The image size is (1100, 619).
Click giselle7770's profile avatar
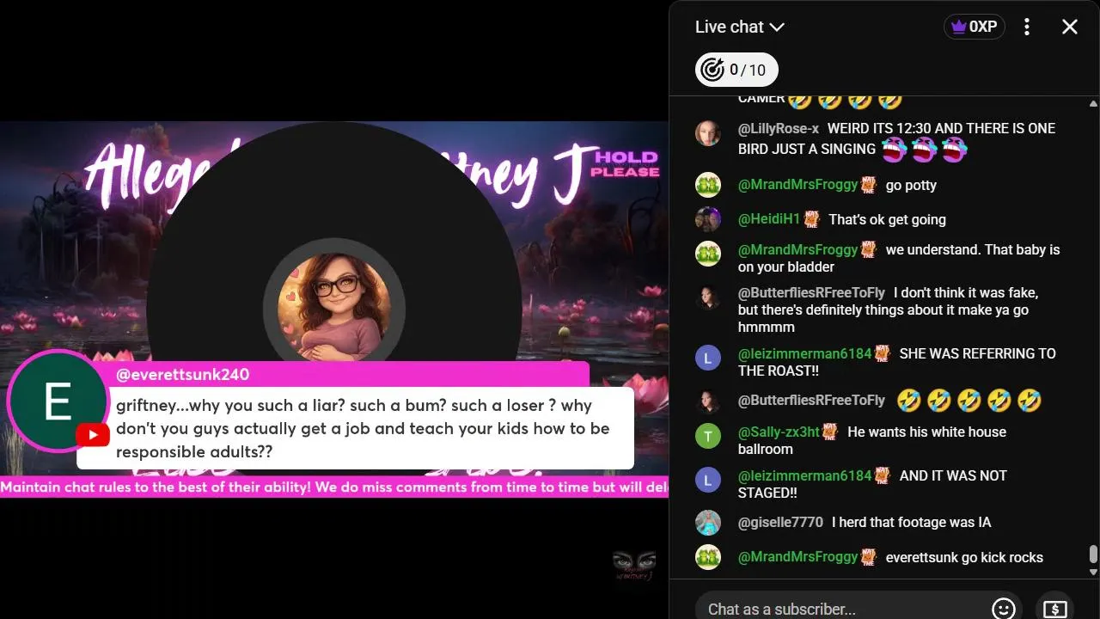pyautogui.click(x=707, y=522)
